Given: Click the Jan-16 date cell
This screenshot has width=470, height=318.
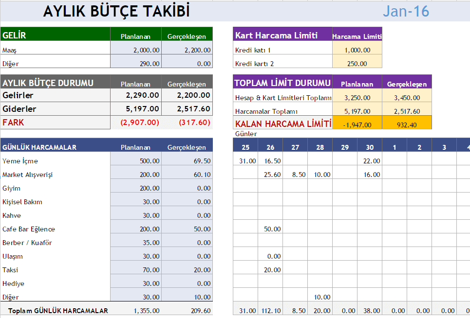Looking at the screenshot, I should 406,11.
